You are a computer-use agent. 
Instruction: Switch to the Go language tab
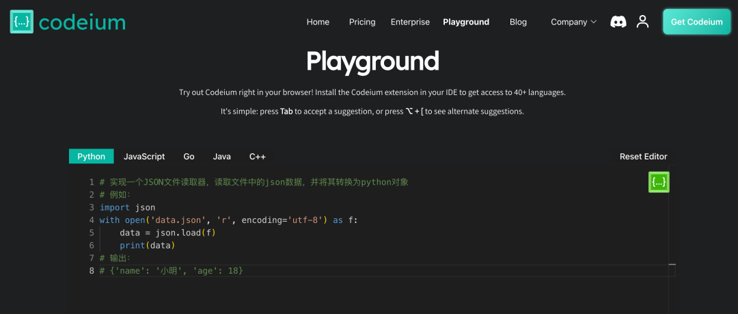click(x=189, y=157)
